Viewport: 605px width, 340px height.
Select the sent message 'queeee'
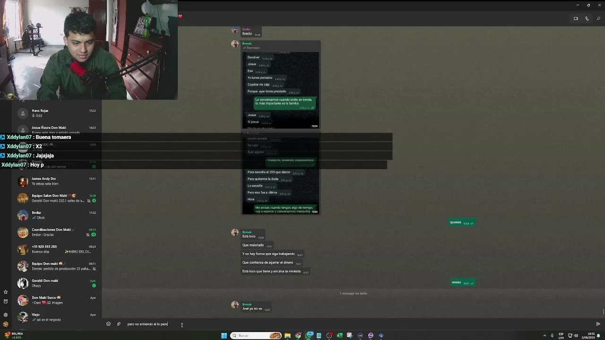click(x=461, y=222)
